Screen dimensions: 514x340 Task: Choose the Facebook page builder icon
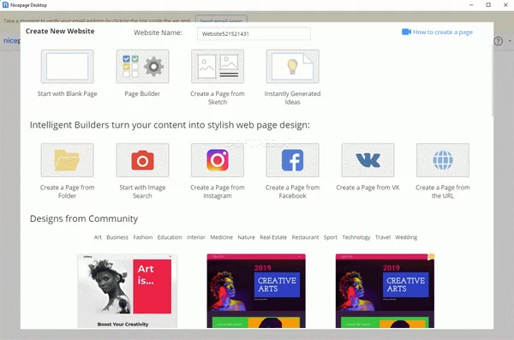(x=292, y=160)
